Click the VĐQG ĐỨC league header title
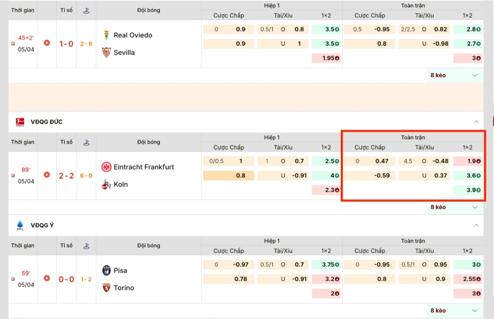The width and height of the screenshot is (494, 319). (x=46, y=122)
